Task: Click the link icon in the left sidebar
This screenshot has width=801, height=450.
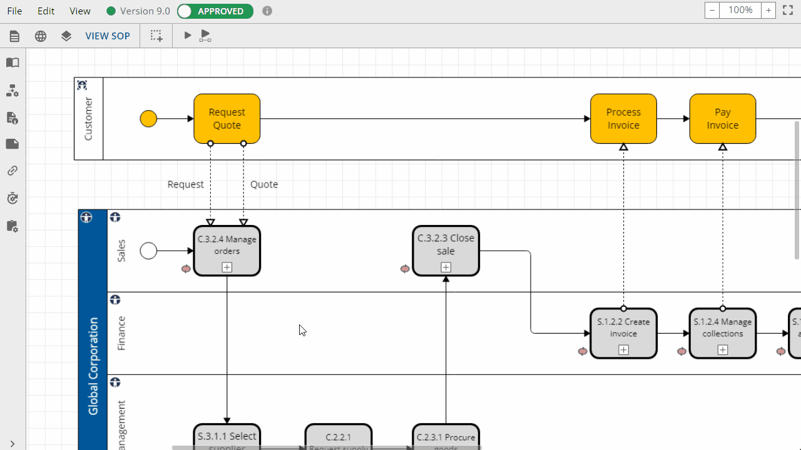Action: 13,171
